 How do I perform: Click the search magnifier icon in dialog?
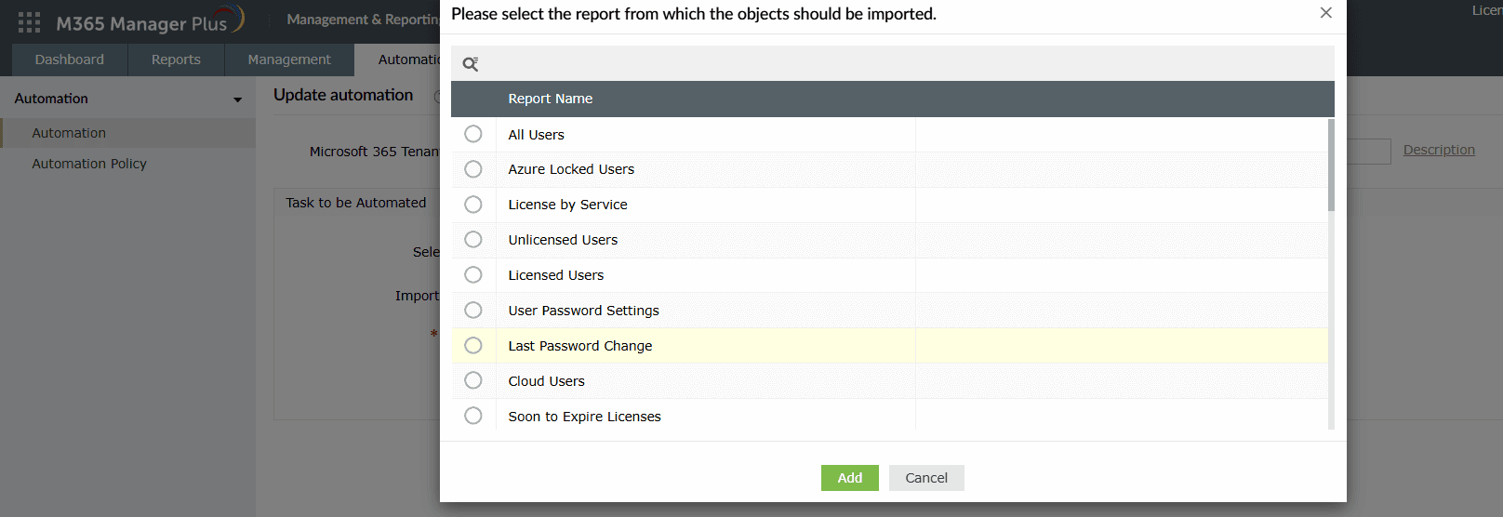(x=471, y=64)
